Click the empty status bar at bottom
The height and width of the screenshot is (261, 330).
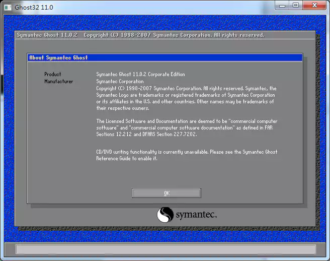pos(166,249)
